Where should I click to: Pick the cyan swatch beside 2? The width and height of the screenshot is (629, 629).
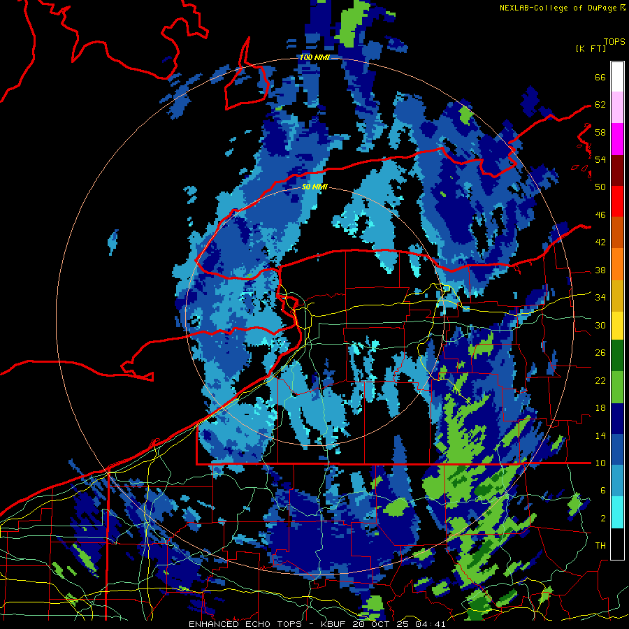[x=617, y=512]
